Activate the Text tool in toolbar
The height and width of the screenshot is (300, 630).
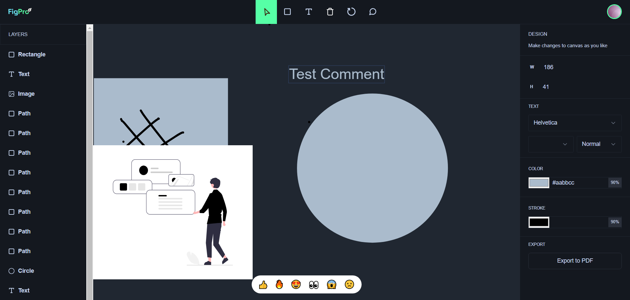tap(308, 12)
